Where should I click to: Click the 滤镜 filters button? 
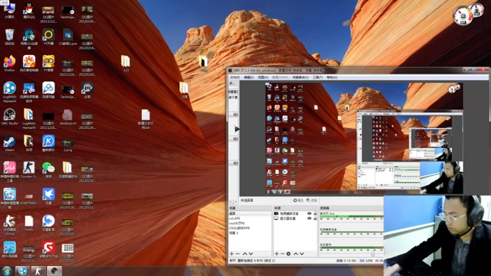[x=312, y=201]
